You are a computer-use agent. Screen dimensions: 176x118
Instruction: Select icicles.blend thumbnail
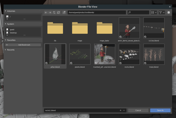(x=154, y=28)
